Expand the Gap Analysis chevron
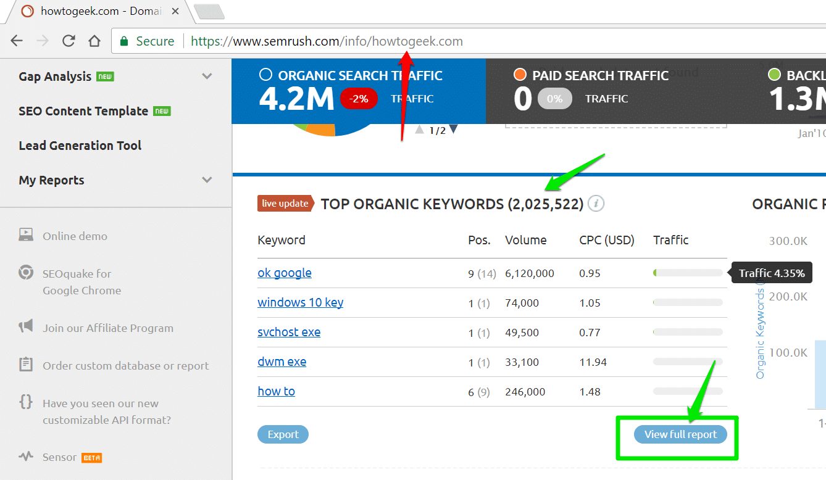The image size is (826, 480). coord(207,77)
